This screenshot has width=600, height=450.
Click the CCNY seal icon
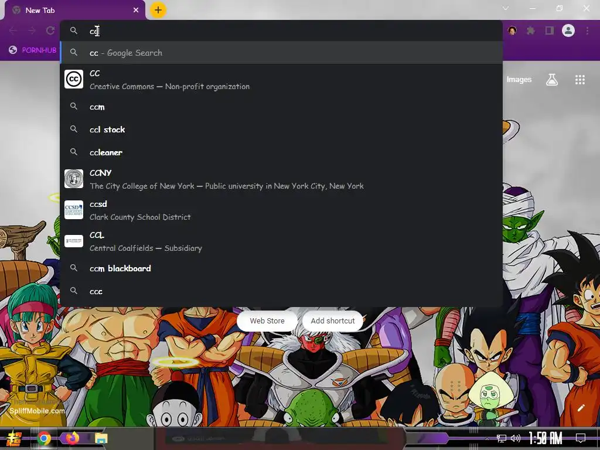(x=74, y=179)
